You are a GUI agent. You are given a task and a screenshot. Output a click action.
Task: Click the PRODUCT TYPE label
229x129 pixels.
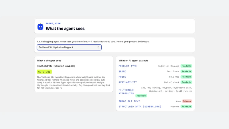128,66
